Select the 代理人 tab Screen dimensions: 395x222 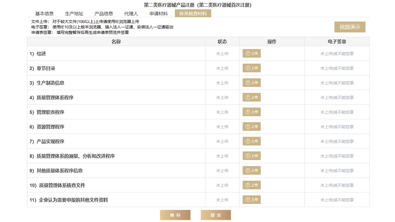[x=131, y=14]
